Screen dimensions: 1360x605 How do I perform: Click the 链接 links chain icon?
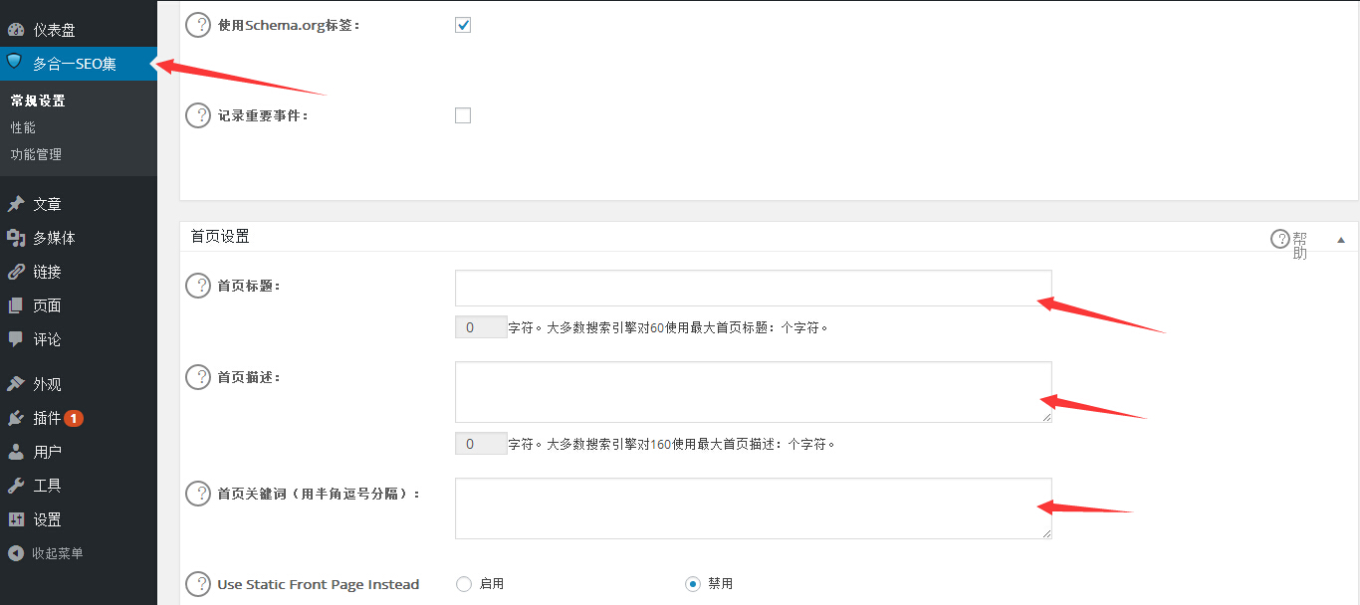18,271
